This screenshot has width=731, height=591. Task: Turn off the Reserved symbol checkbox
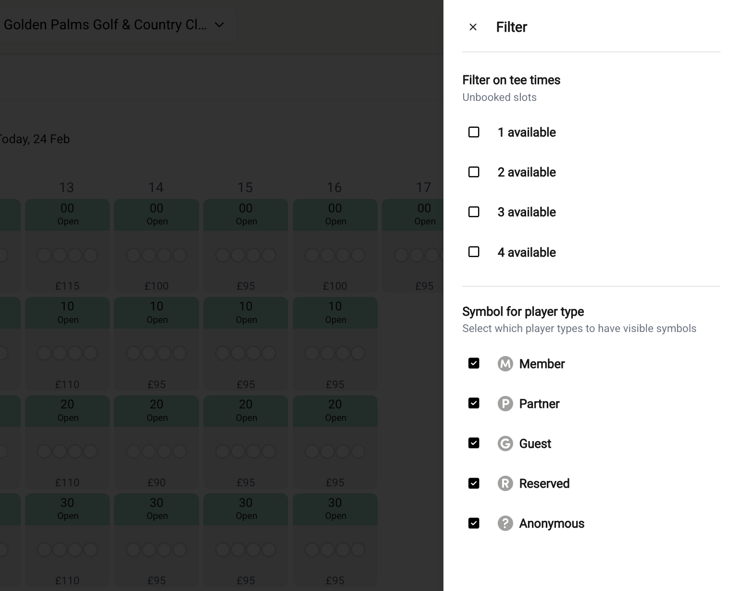(x=474, y=483)
